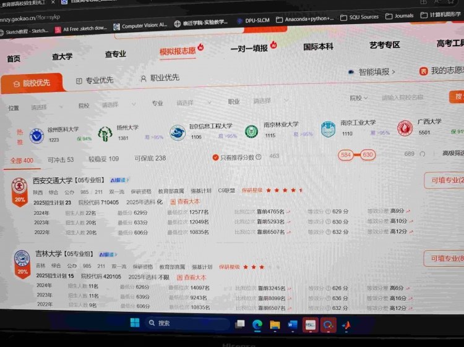Click info icon next to 629 分 等效分
The image size is (464, 347).
(x=328, y=211)
